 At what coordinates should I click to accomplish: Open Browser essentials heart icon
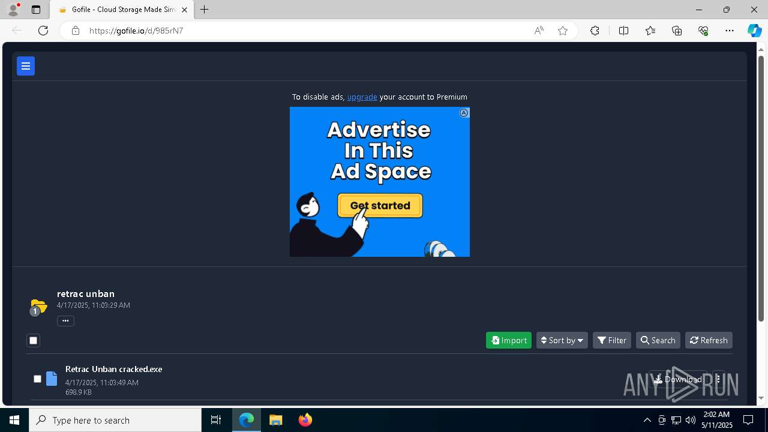(703, 31)
